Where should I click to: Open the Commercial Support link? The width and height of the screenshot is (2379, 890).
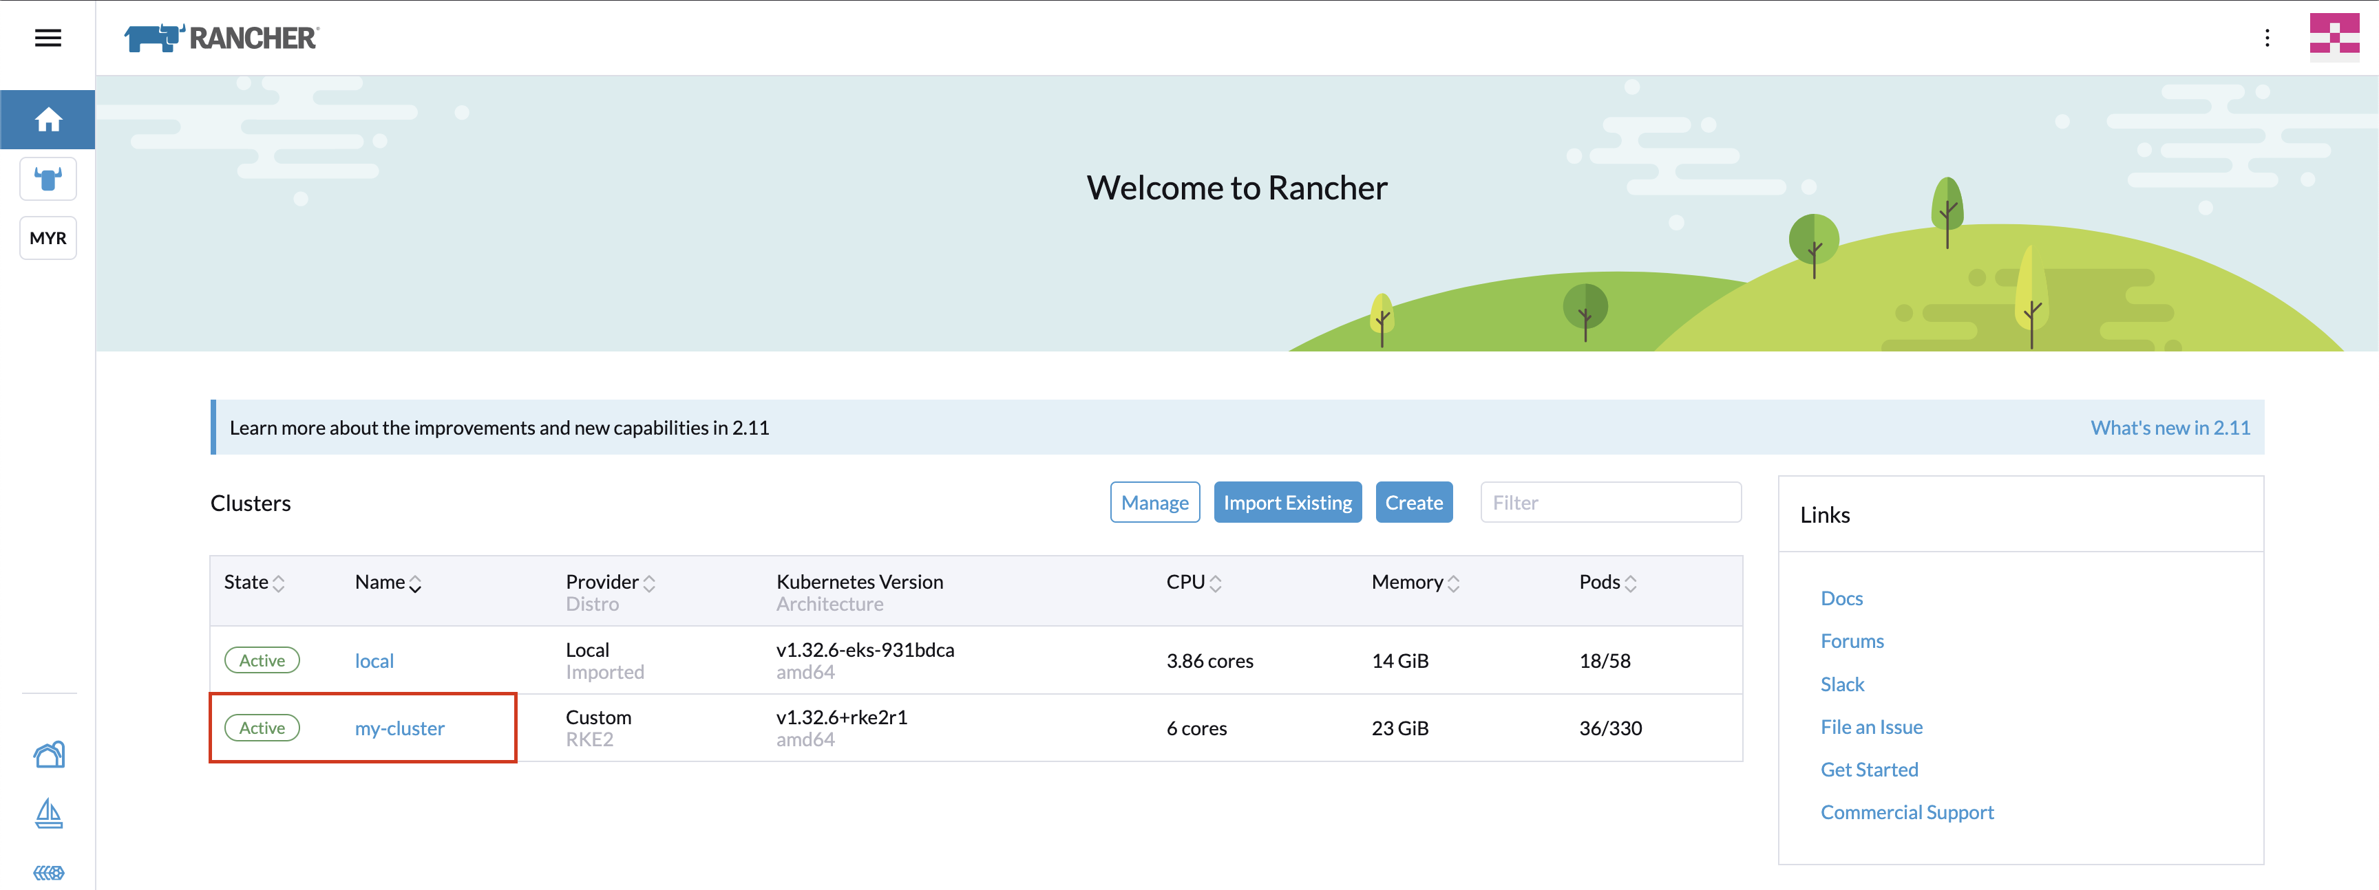tap(1906, 812)
